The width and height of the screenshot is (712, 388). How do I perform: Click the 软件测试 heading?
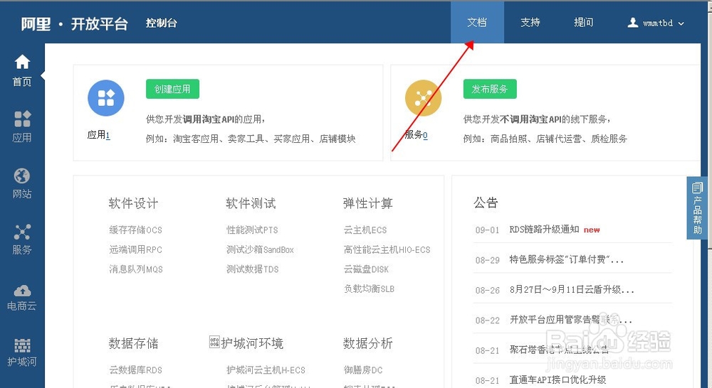click(251, 203)
